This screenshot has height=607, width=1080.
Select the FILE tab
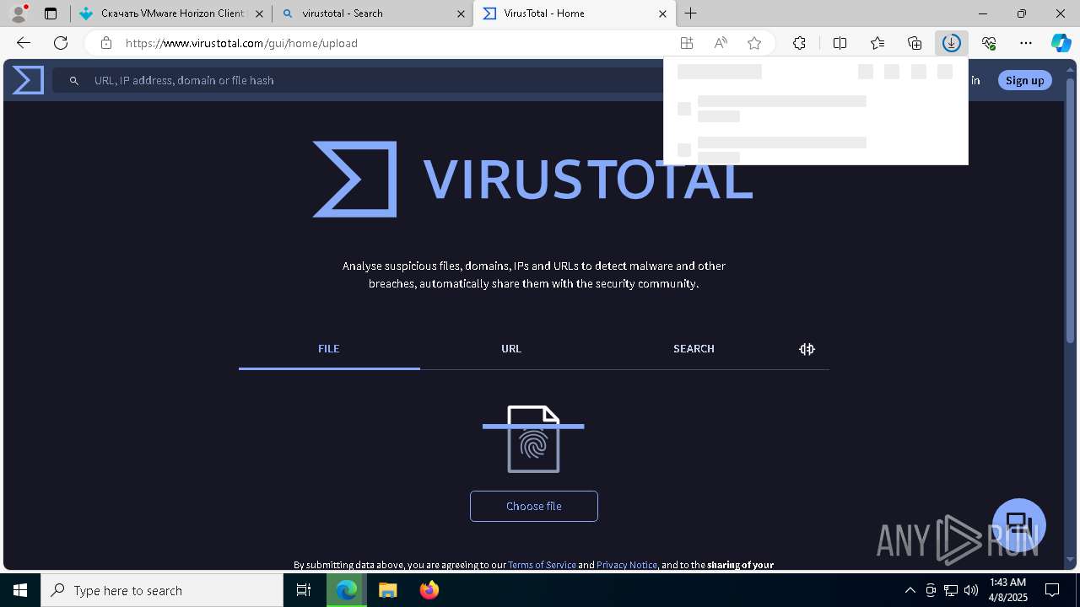(x=329, y=349)
